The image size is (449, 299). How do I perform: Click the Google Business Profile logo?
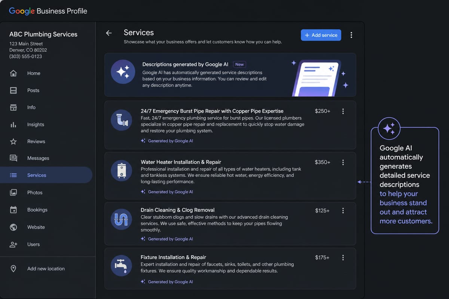coord(48,11)
